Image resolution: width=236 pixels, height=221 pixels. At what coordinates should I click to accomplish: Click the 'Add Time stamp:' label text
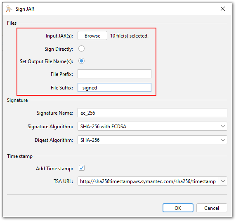point(54,169)
